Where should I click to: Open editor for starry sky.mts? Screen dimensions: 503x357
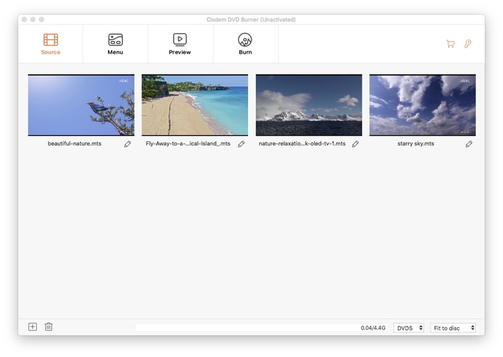[x=469, y=144]
